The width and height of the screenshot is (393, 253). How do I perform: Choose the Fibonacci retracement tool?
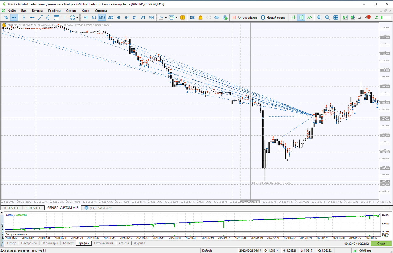pyautogui.click(x=56, y=17)
